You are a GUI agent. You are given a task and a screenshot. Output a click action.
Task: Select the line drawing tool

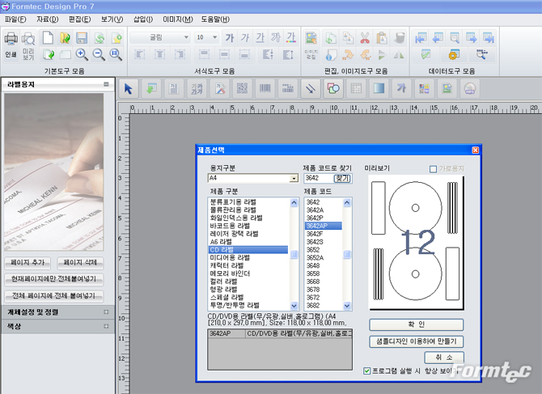click(311, 89)
